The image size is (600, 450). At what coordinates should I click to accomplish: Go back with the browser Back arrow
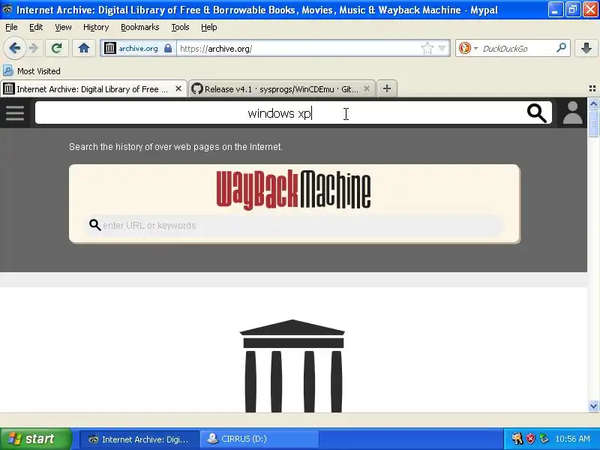pyautogui.click(x=14, y=48)
